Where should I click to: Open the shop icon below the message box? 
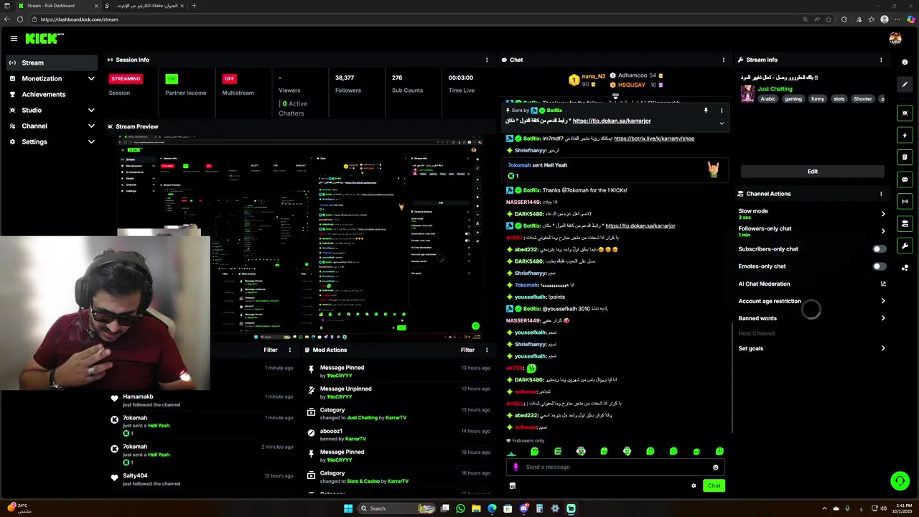pyautogui.click(x=512, y=486)
